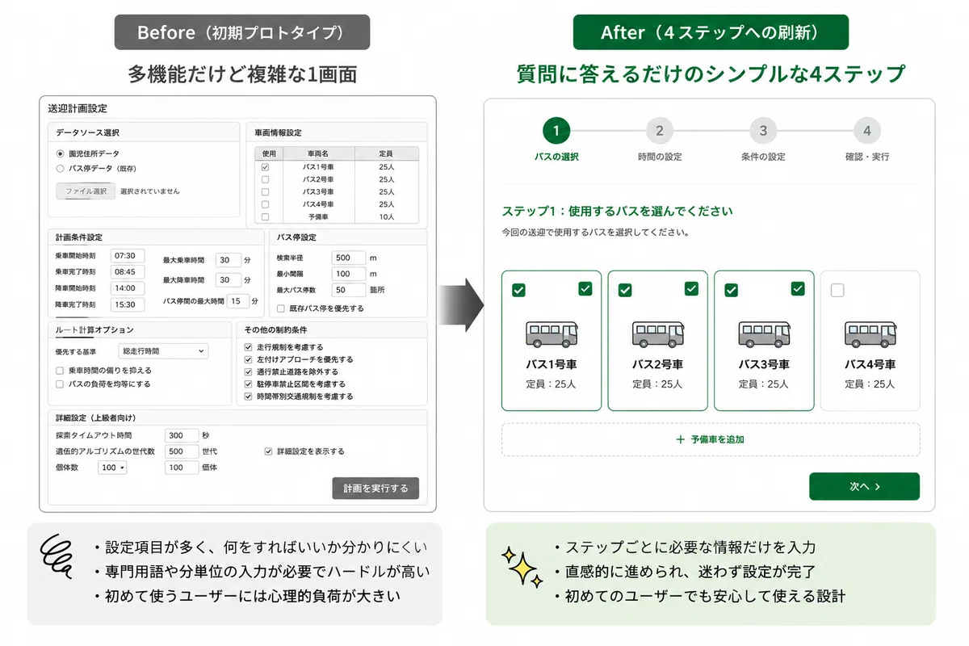Enable 既存バス停を優先する checkbox
969x646 pixels.
[281, 308]
